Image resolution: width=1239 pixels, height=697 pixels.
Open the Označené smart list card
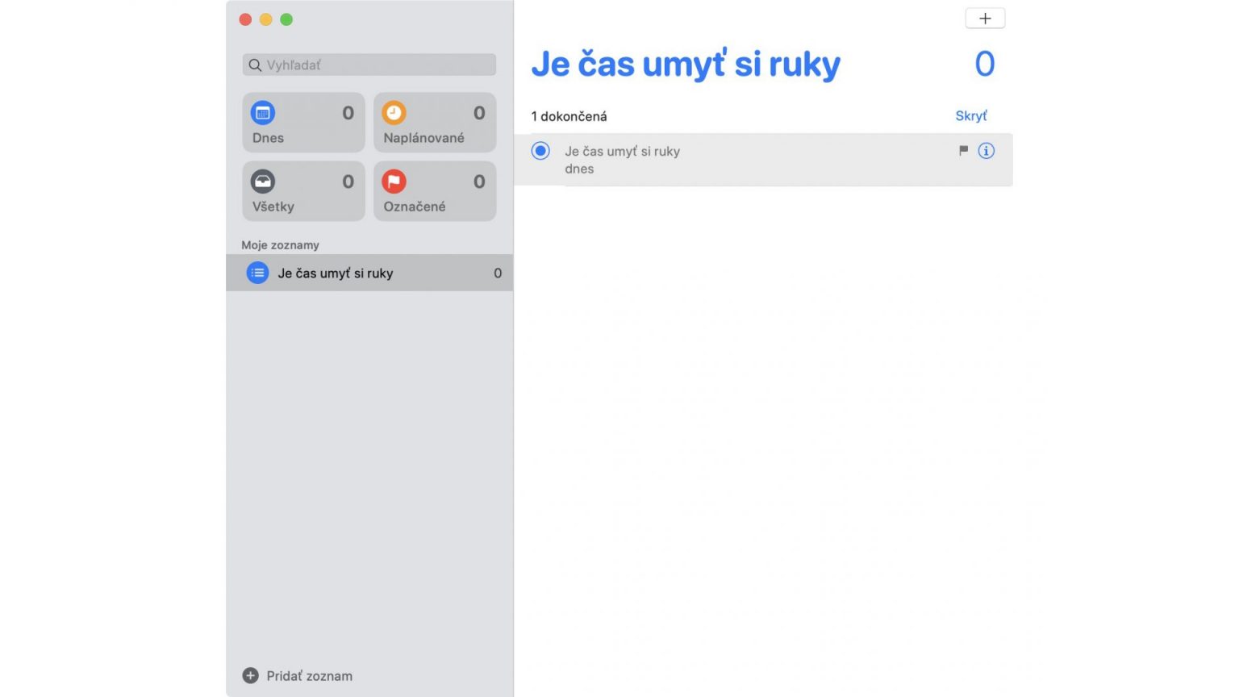click(x=435, y=191)
